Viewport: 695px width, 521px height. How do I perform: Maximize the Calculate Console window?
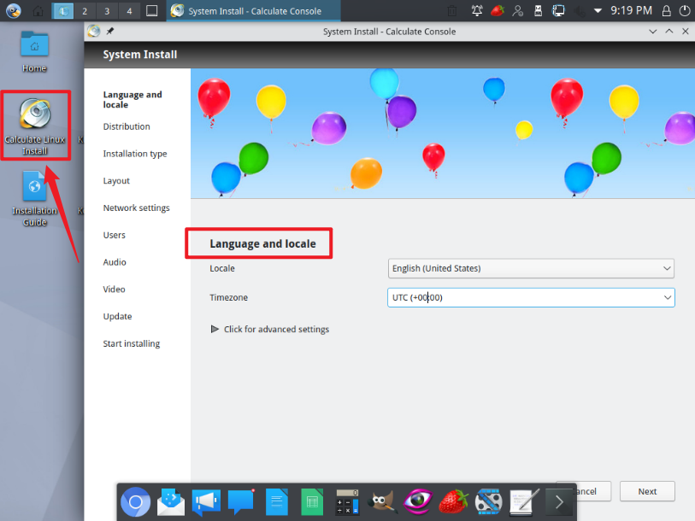coord(668,32)
